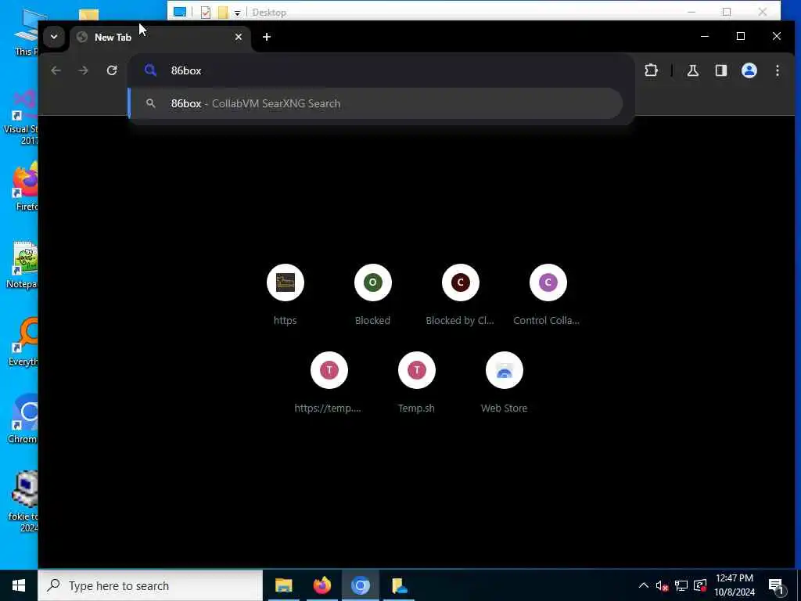Click the monitor icon in the Desktop window titlebar
The width and height of the screenshot is (801, 601).
point(180,12)
